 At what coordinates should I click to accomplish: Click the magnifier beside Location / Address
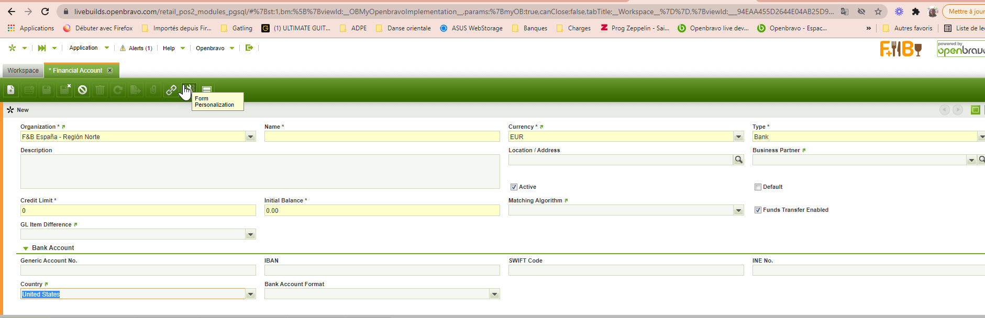click(x=738, y=160)
